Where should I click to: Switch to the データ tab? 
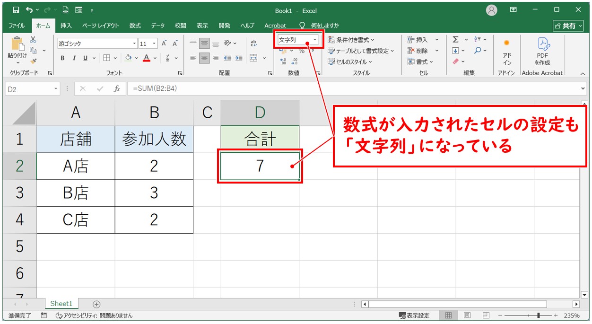(x=158, y=26)
